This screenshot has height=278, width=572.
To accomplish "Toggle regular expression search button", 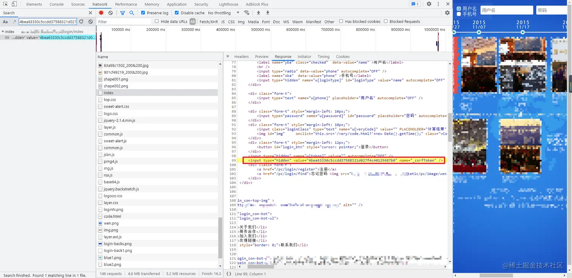I will [x=14, y=22].
